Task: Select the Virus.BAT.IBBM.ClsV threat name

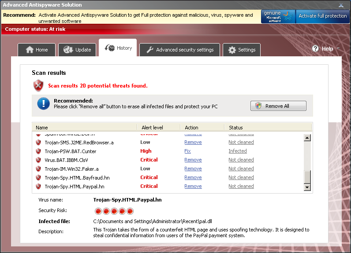Action: pos(66,160)
